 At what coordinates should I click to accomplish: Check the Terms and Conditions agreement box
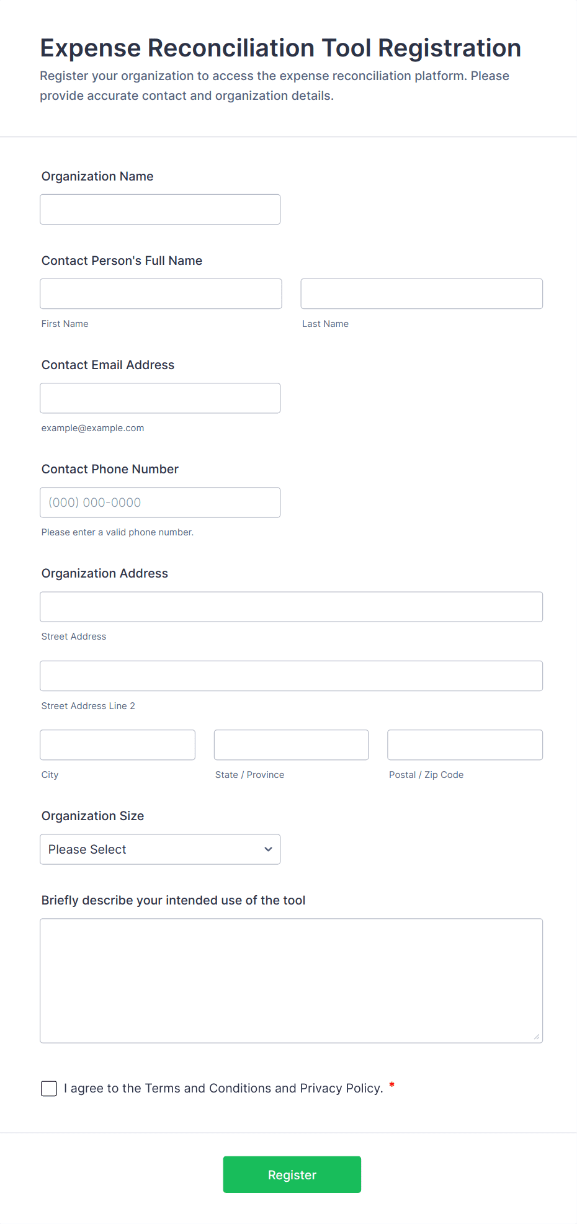(x=48, y=1088)
